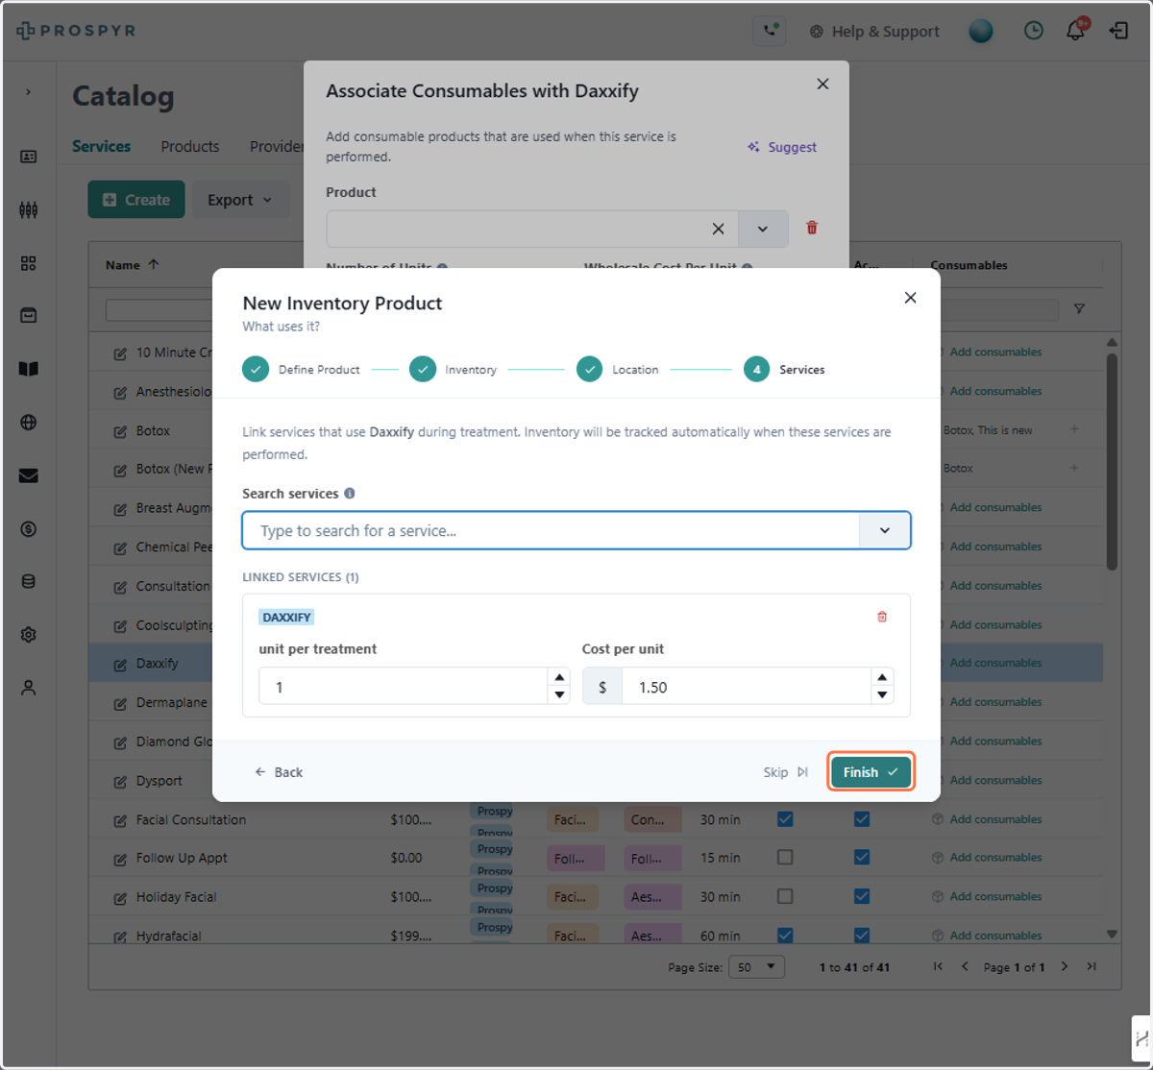1153x1070 pixels.
Task: Skip the Services step
Action: point(786,772)
